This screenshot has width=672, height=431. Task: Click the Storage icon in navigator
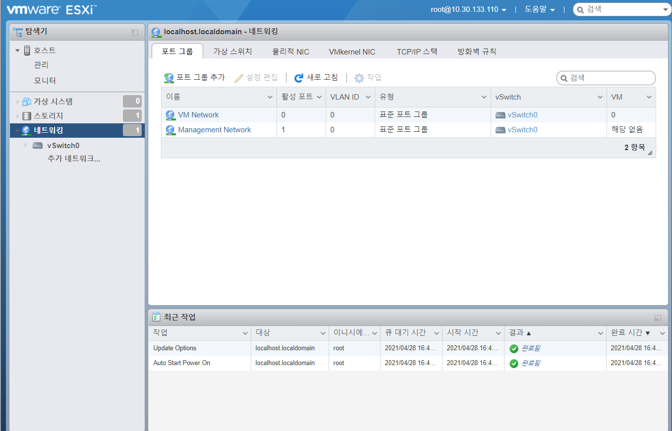pos(27,116)
